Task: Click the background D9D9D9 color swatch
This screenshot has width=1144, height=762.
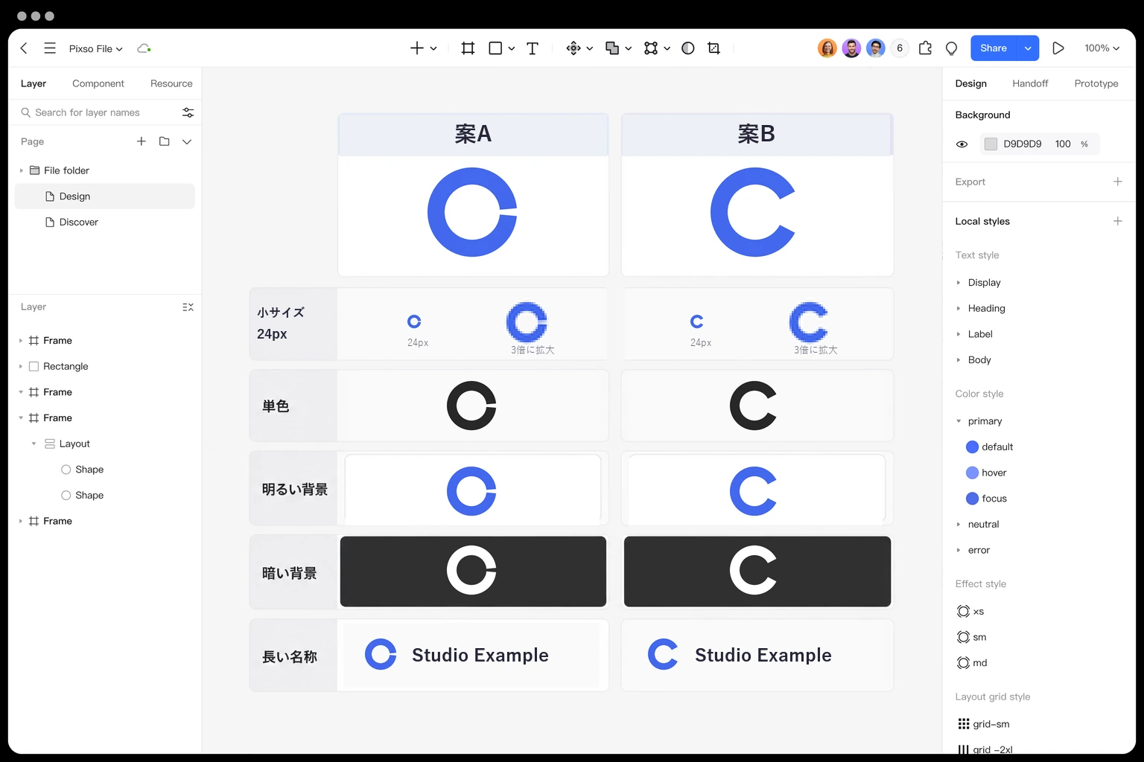Action: pyautogui.click(x=991, y=144)
